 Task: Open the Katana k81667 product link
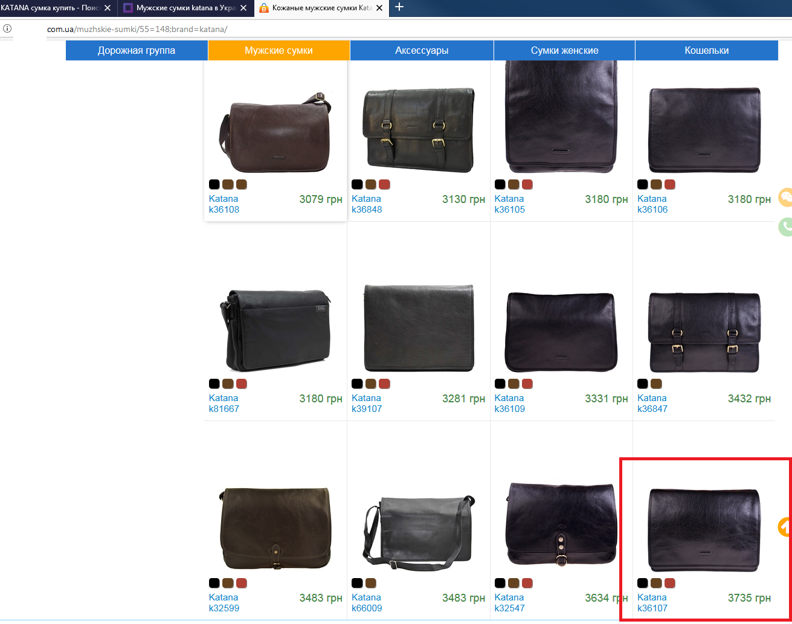(224, 404)
